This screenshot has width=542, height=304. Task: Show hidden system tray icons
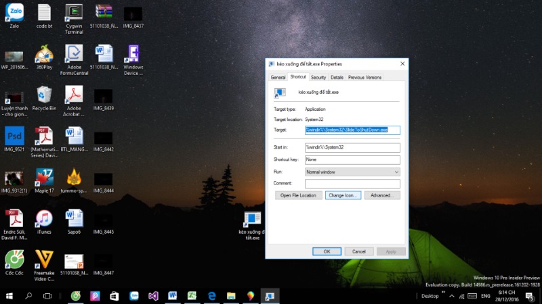click(x=452, y=296)
